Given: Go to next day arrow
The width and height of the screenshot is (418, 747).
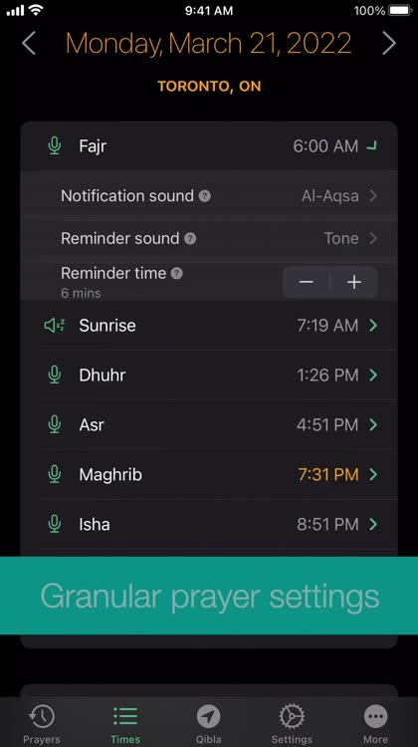Looking at the screenshot, I should 389,44.
